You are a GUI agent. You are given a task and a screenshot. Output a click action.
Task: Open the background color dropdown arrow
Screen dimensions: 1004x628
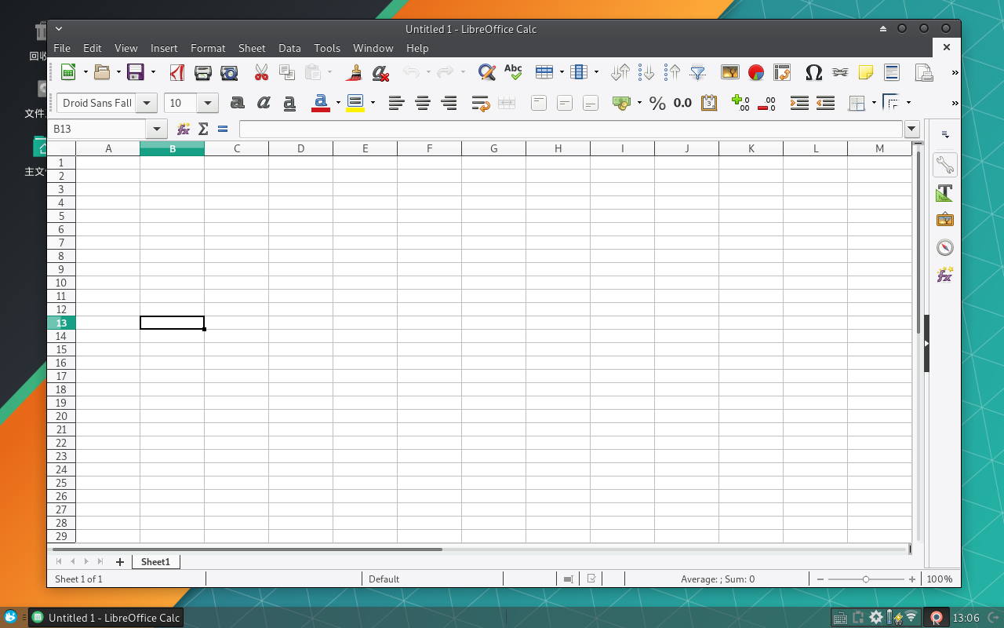(373, 103)
